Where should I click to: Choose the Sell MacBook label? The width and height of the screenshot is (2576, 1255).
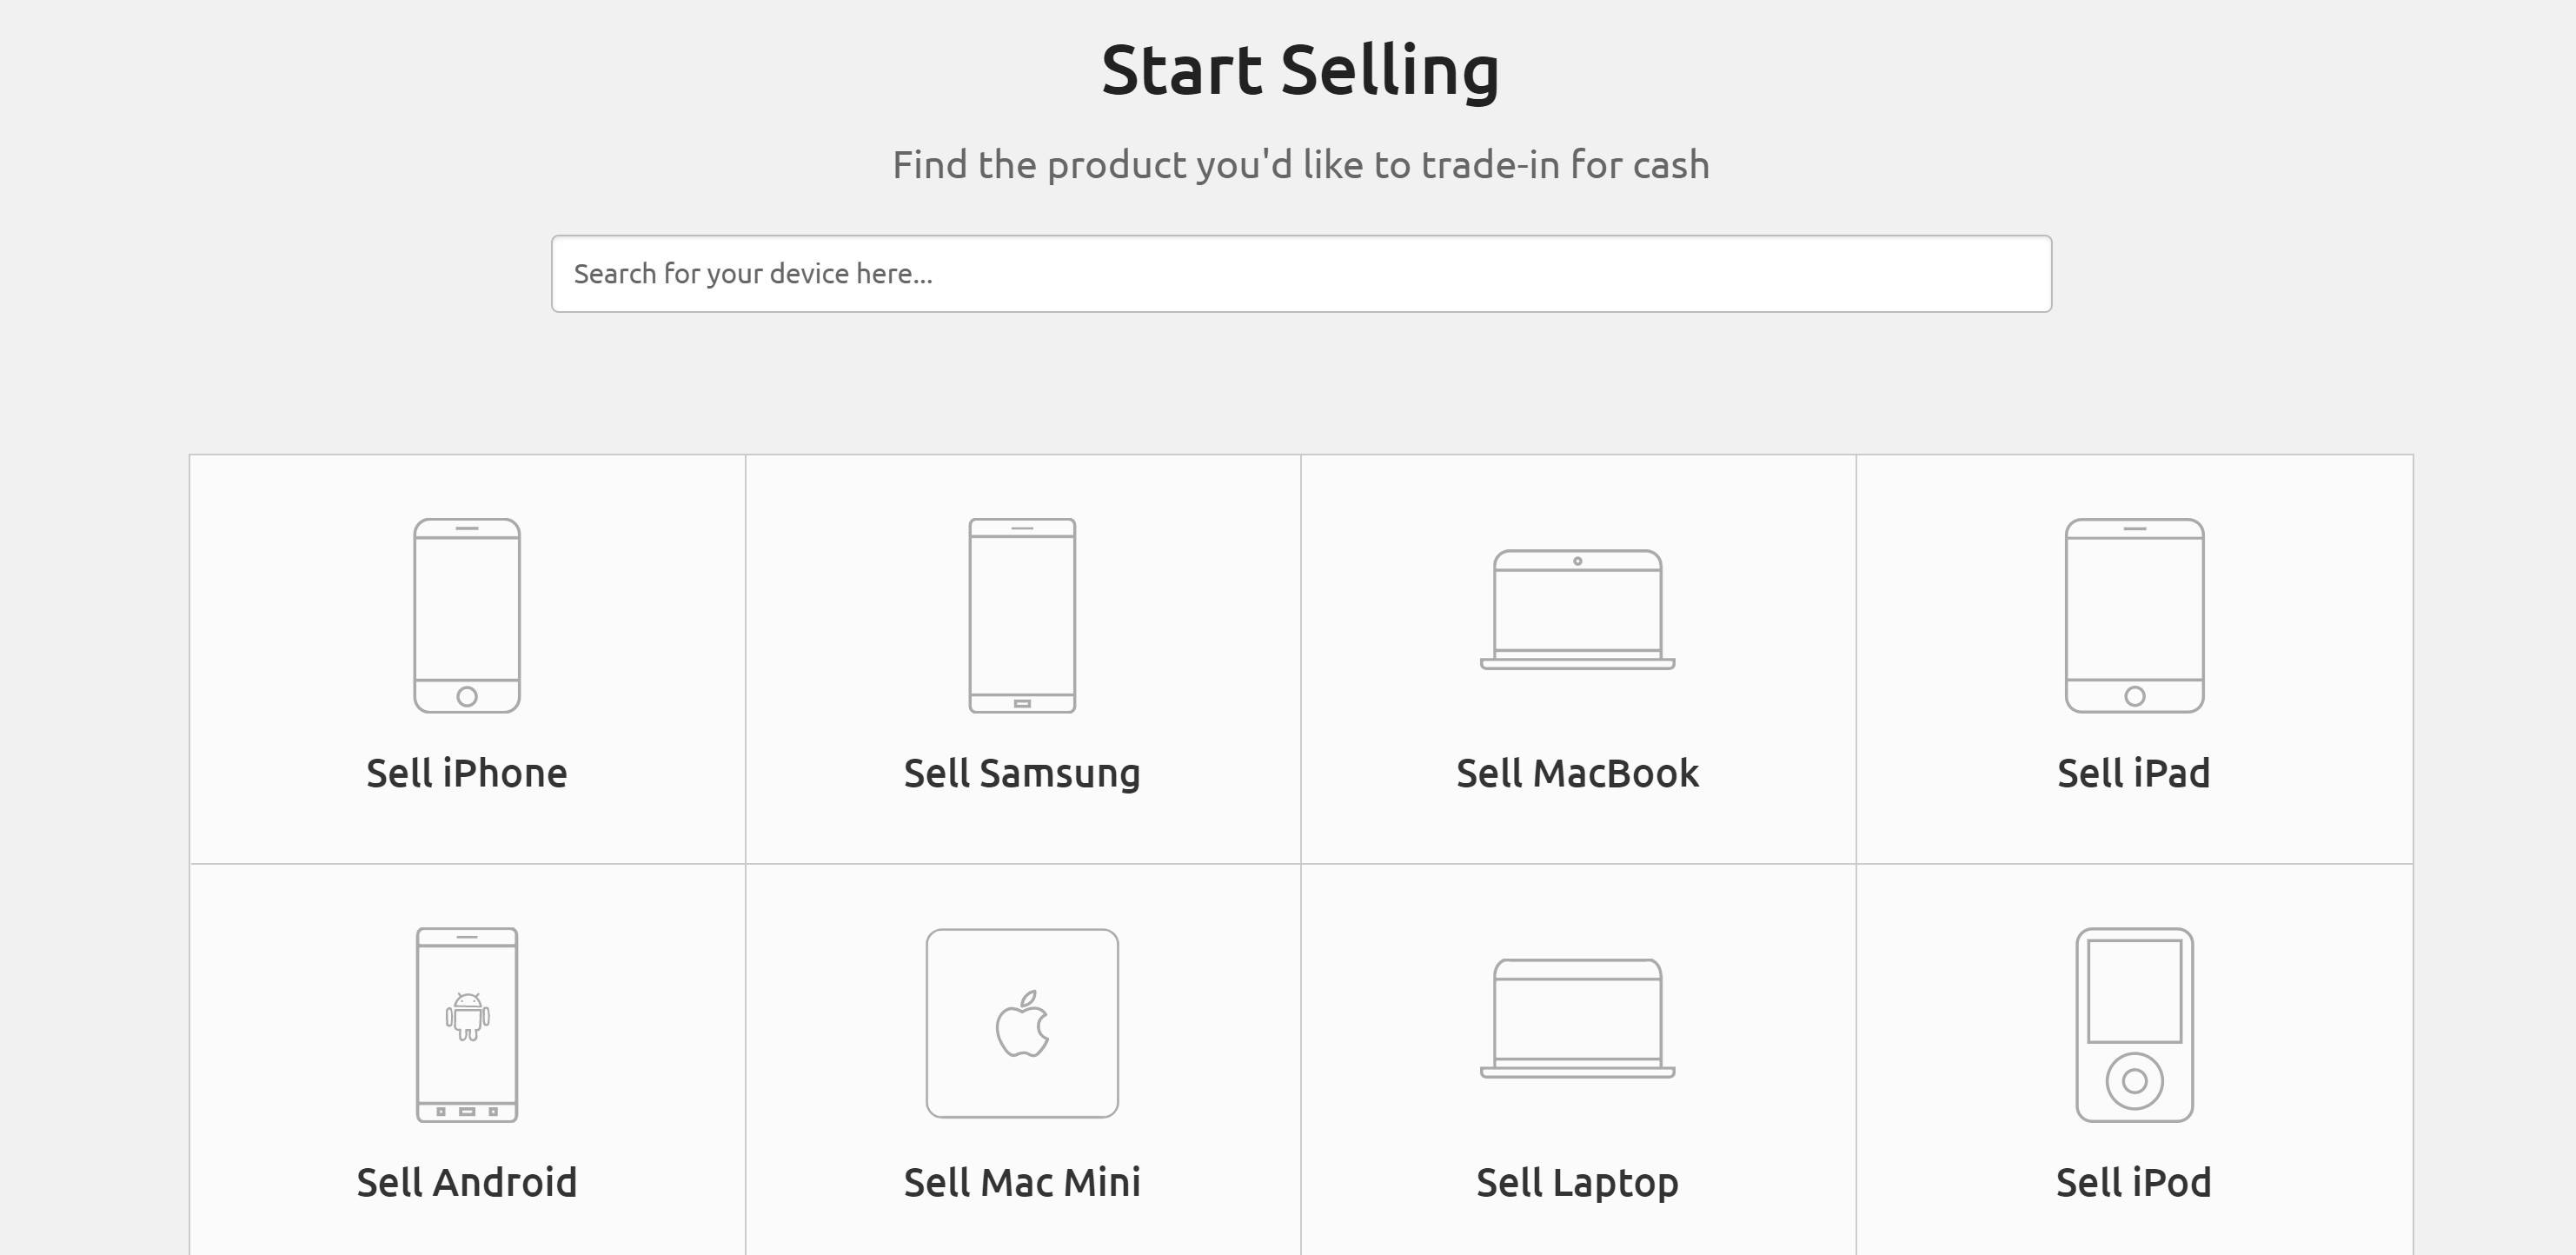1577,773
